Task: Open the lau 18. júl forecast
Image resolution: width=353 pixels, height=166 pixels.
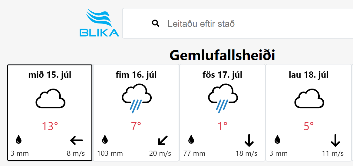Action: coord(308,113)
